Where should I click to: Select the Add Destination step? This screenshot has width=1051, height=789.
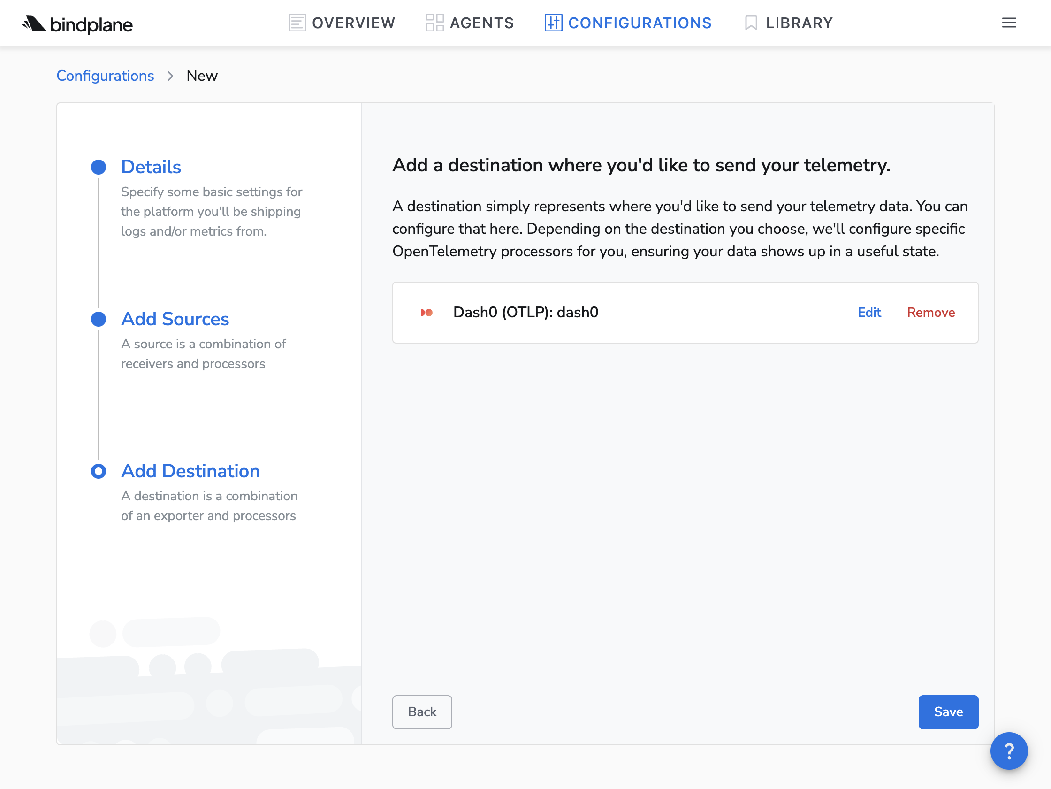point(190,471)
